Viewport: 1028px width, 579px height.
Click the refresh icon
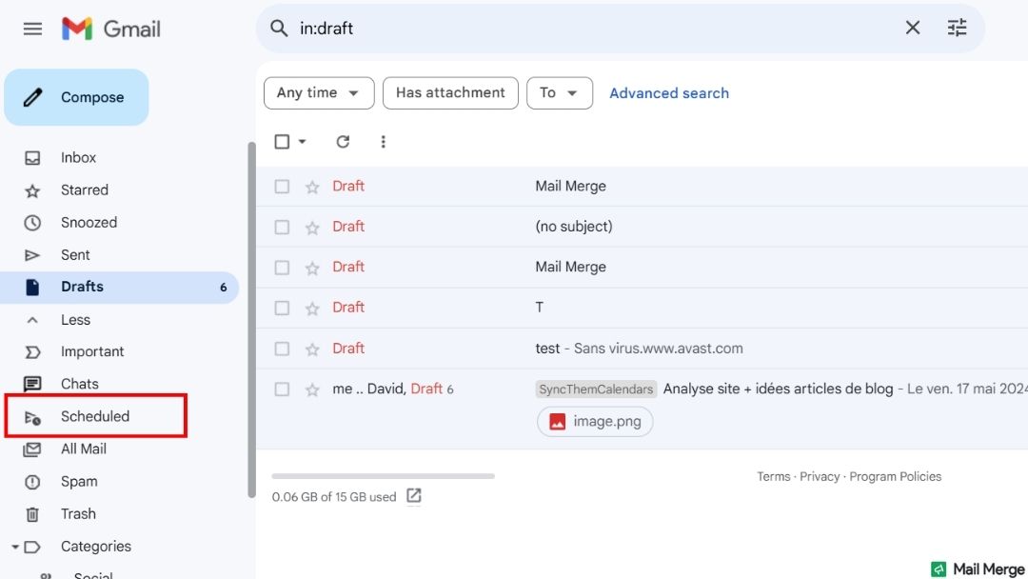[343, 142]
